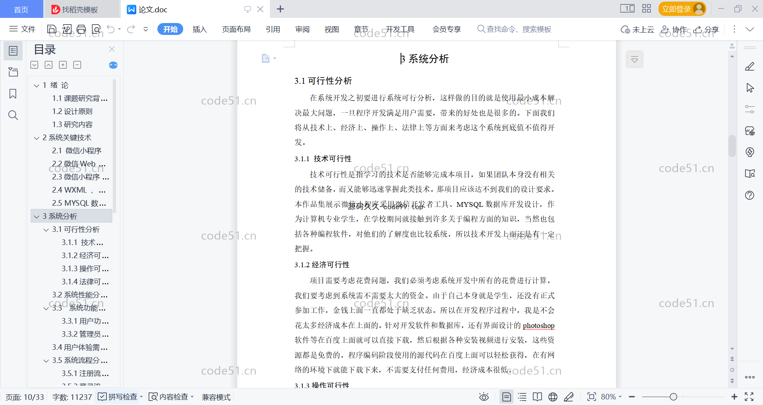Click the fit page icon near zoom
This screenshot has width=763, height=405.
(591, 397)
